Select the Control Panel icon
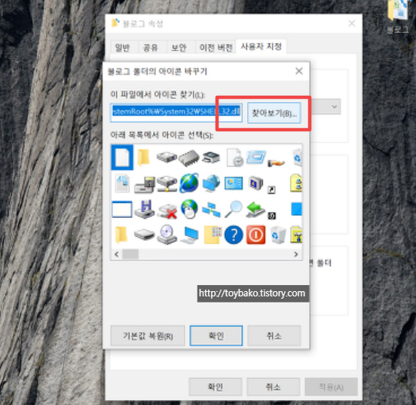This screenshot has width=416, height=405. 234,183
